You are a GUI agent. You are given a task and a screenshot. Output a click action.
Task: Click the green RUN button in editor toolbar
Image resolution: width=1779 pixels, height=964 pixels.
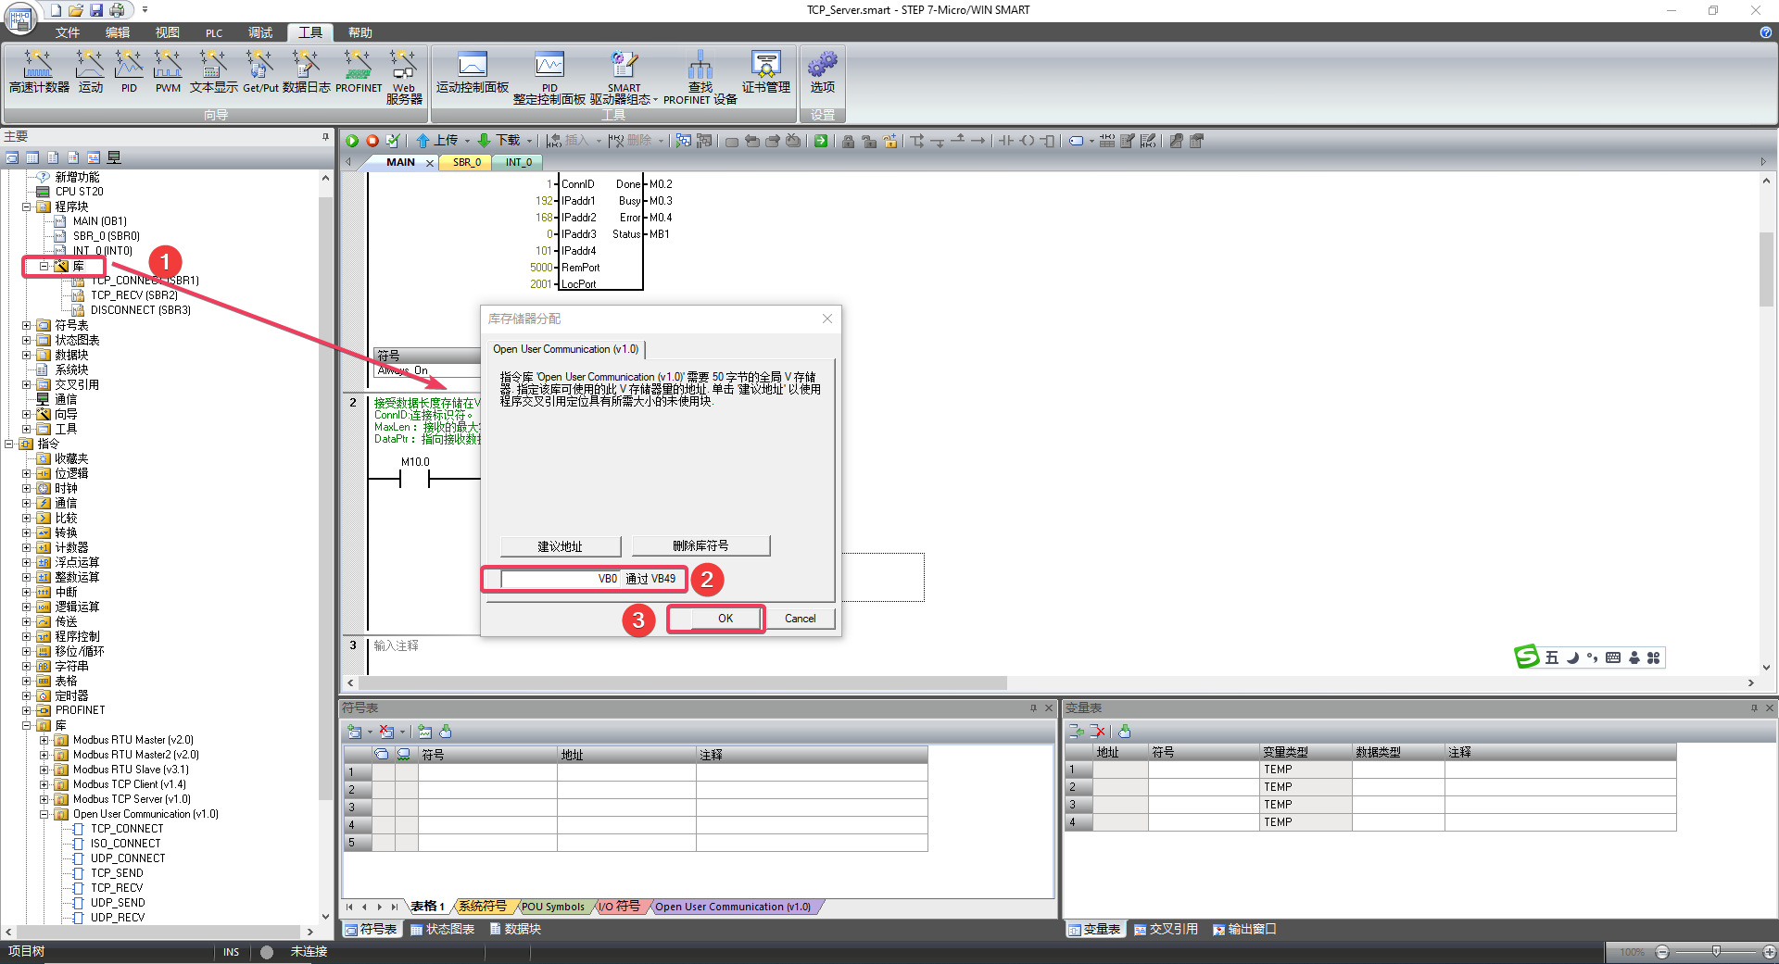click(352, 141)
